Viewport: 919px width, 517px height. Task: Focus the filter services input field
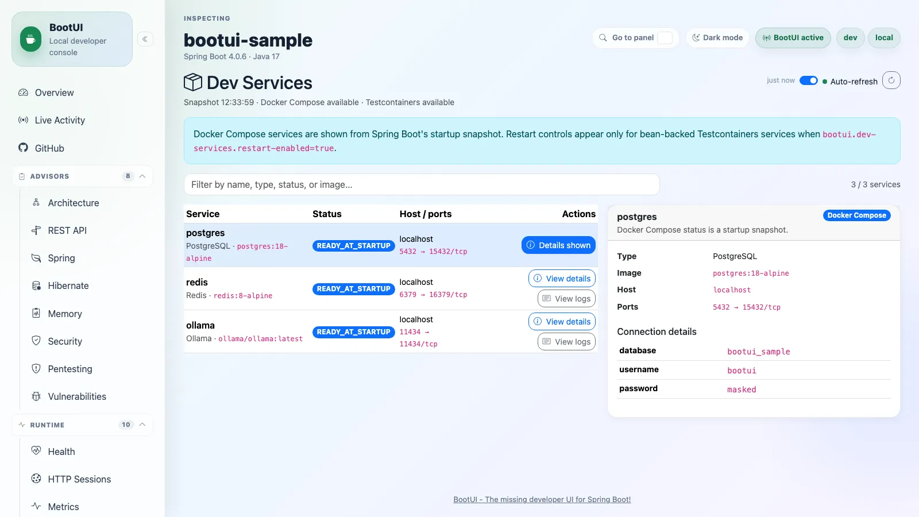coord(422,184)
